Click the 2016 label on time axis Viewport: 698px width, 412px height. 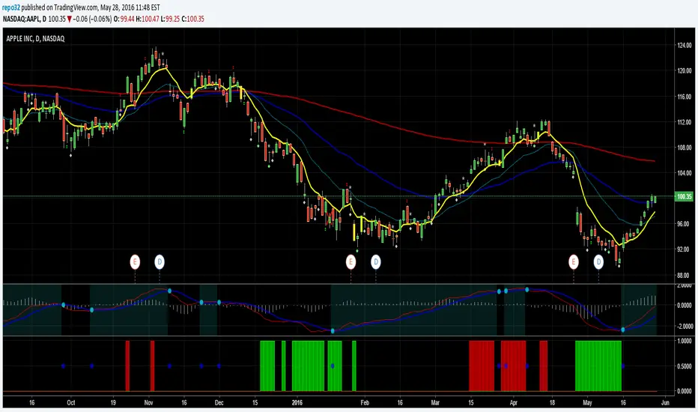pyautogui.click(x=297, y=403)
